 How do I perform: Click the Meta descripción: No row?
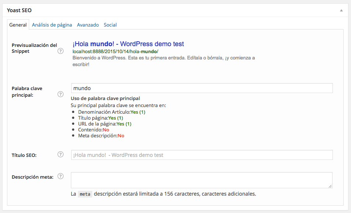[101, 136]
